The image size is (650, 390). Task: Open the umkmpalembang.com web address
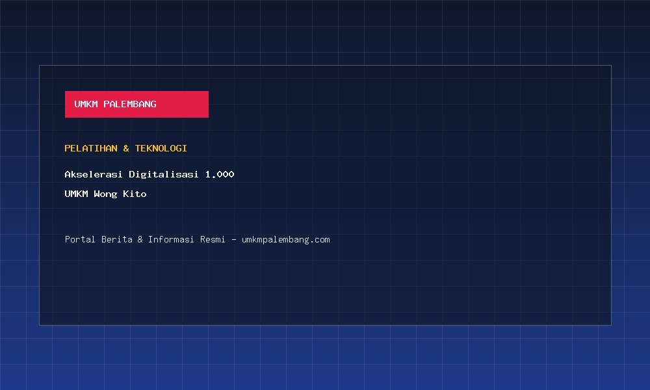tap(285, 240)
